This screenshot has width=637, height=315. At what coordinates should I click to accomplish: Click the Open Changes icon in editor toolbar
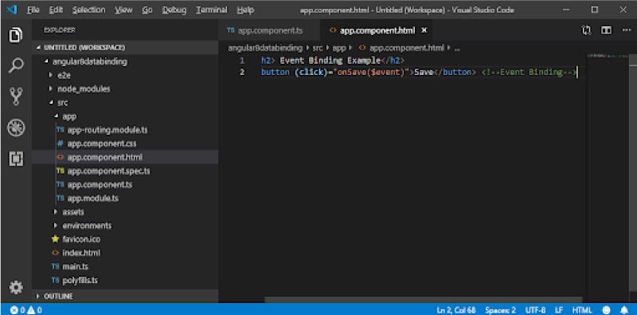coord(586,30)
